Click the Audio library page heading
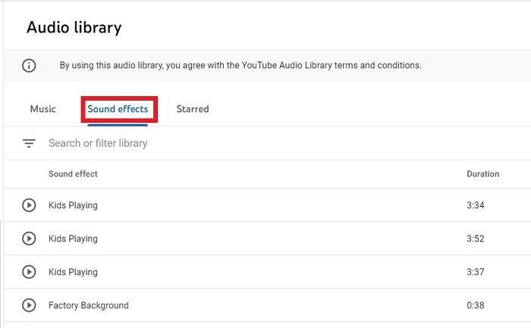This screenshot has height=328, width=531. (x=74, y=28)
